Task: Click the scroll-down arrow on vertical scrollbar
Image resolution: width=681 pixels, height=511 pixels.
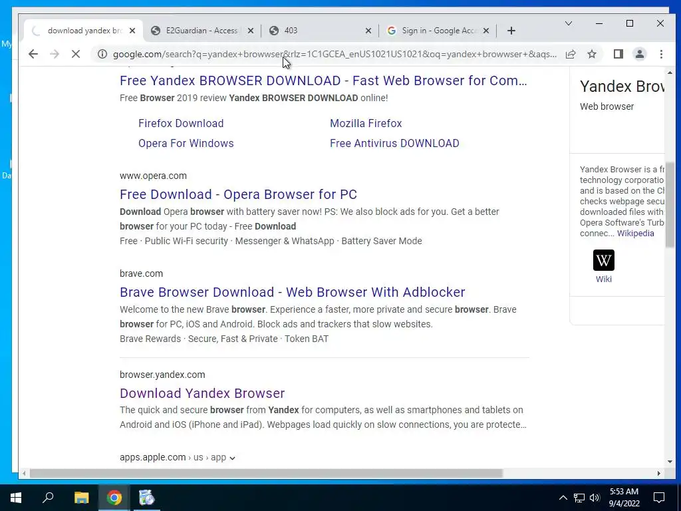Action: point(669,462)
